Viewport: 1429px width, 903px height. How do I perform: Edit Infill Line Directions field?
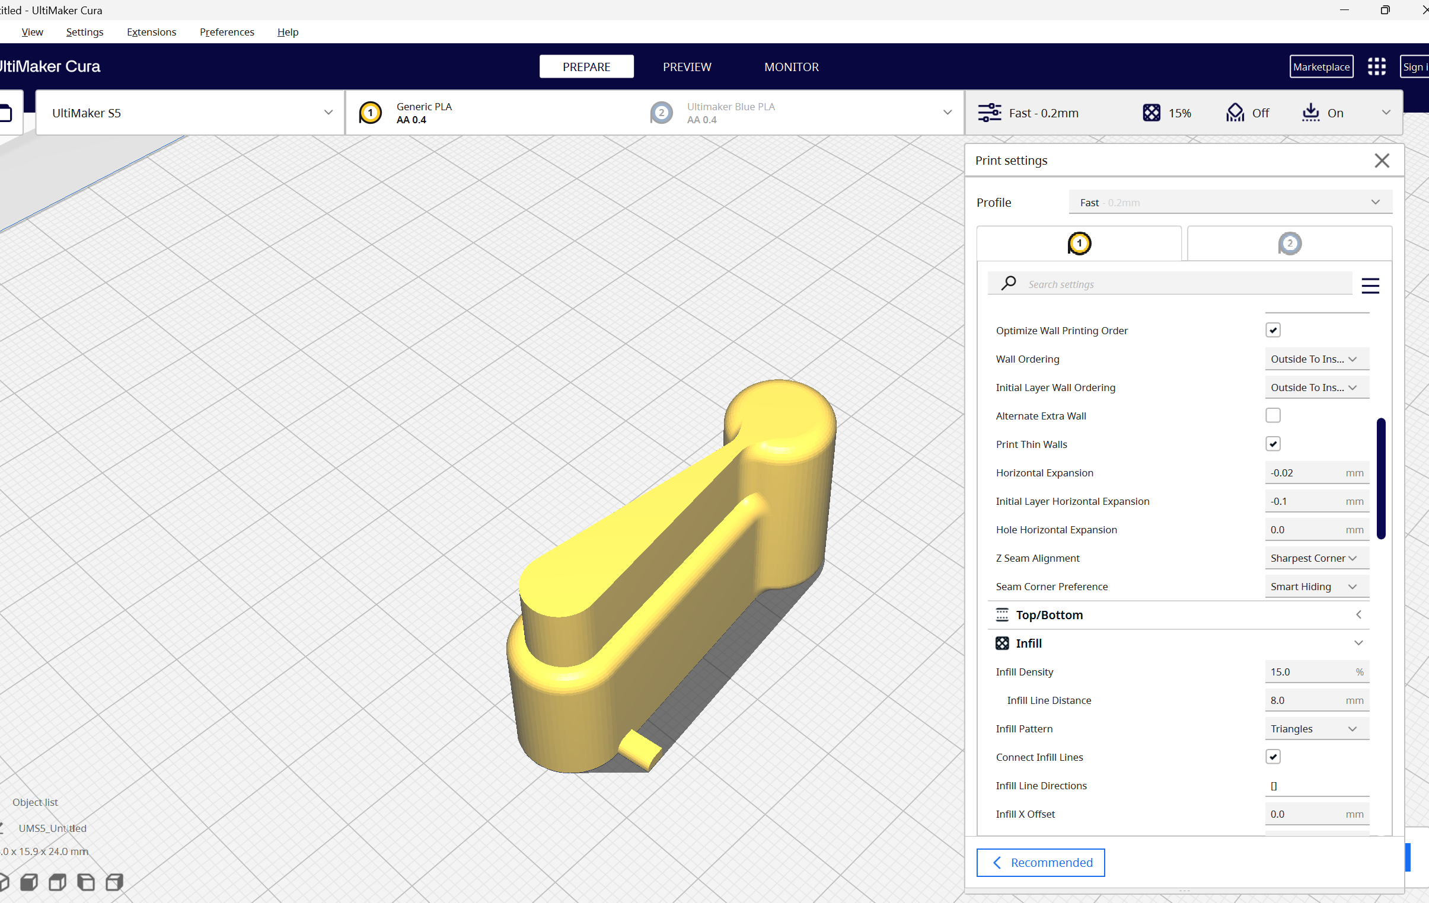click(x=1317, y=786)
